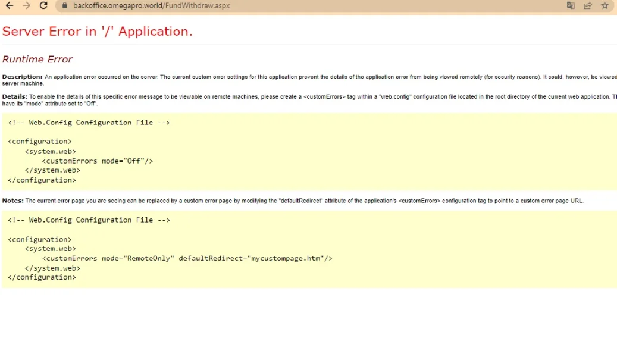Click the first opening <configuration> tag
Viewport: 617px width, 357px height.
tap(40, 142)
